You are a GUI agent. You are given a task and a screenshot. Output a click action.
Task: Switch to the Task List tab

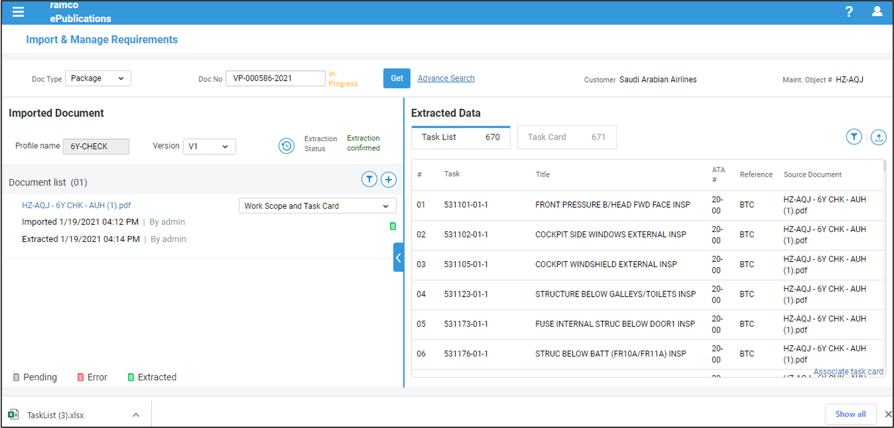[460, 138]
